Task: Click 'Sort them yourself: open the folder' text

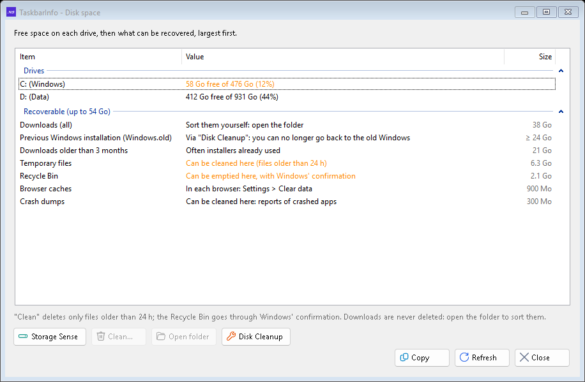Action: click(x=245, y=125)
